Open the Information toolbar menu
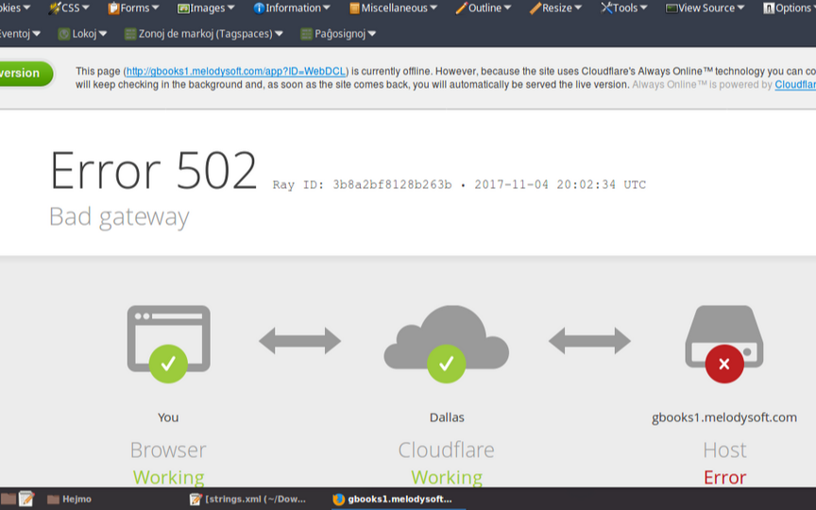Image resolution: width=816 pixels, height=510 pixels. tap(292, 8)
